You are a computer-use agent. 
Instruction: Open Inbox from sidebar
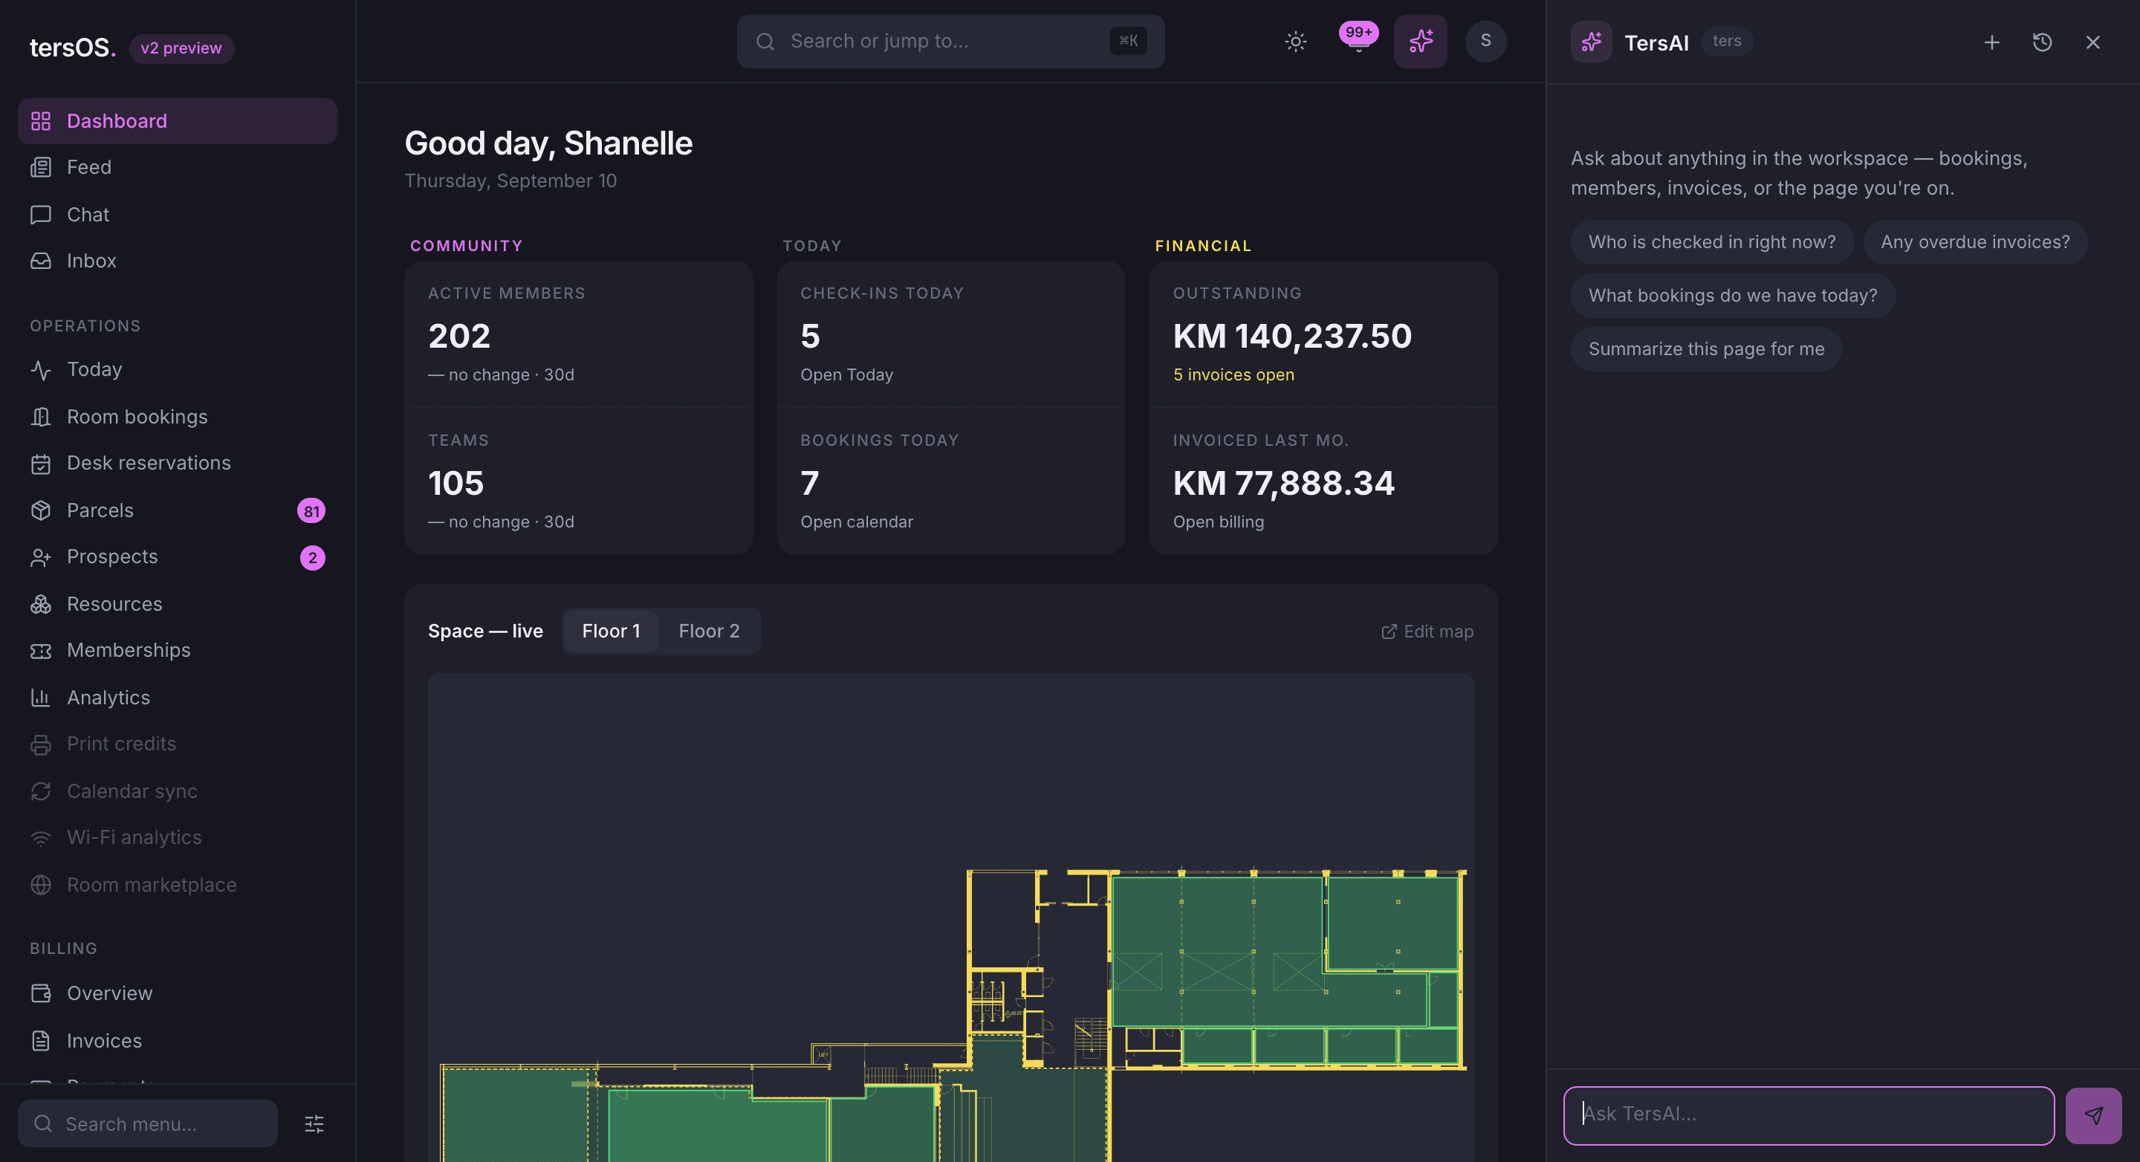click(177, 261)
